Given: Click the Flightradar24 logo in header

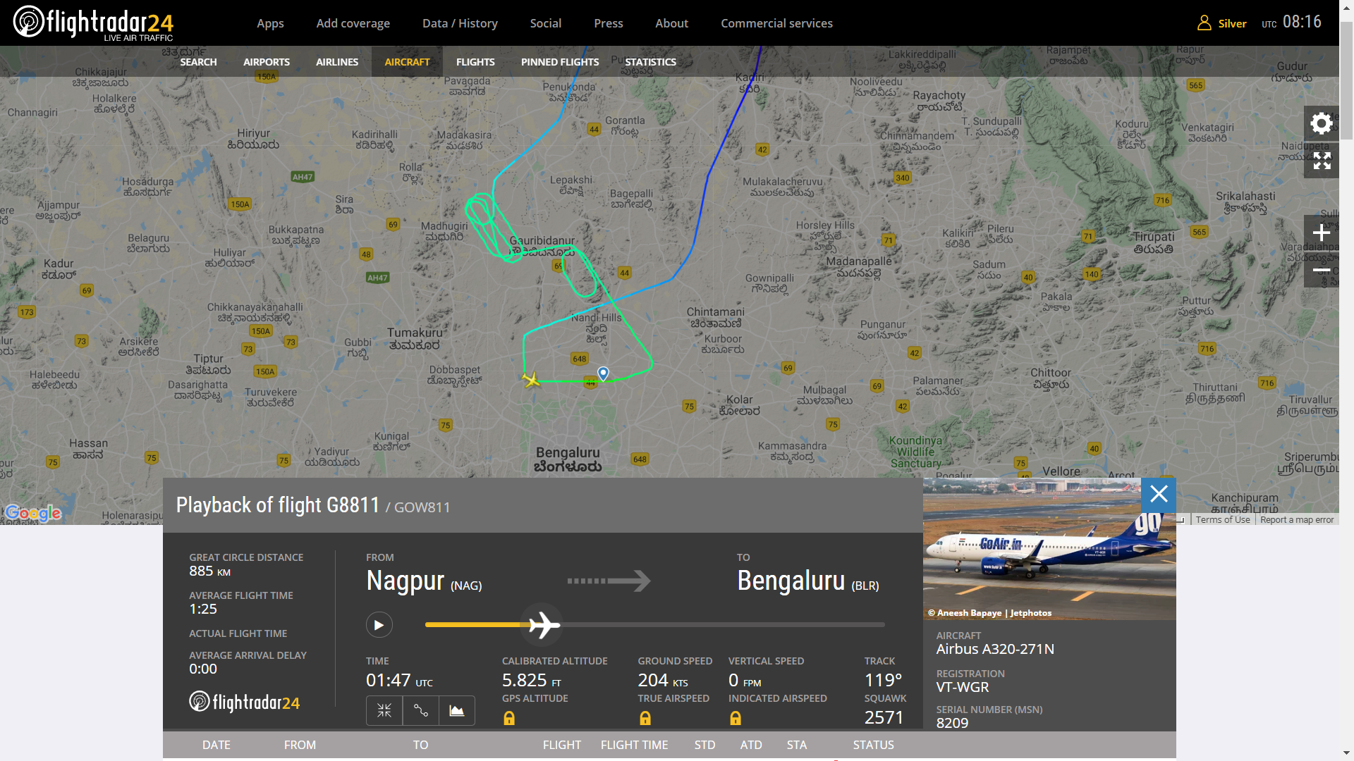Looking at the screenshot, I should click(93, 23).
